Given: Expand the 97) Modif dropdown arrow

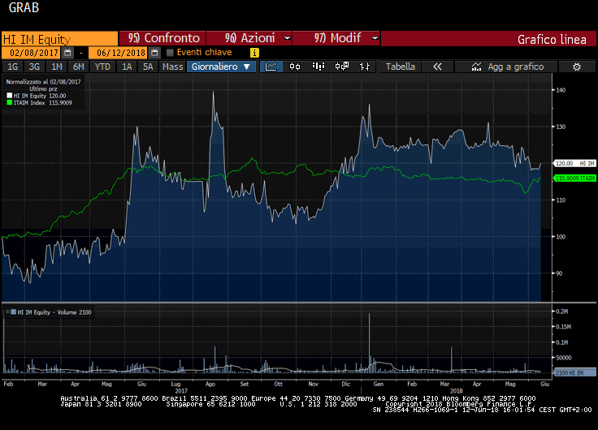Looking at the screenshot, I should coord(374,38).
